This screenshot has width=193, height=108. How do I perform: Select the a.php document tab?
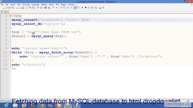click(5, 12)
